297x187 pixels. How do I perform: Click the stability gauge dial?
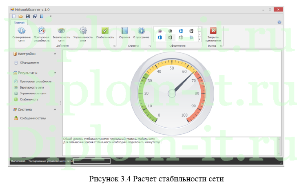point(172,93)
